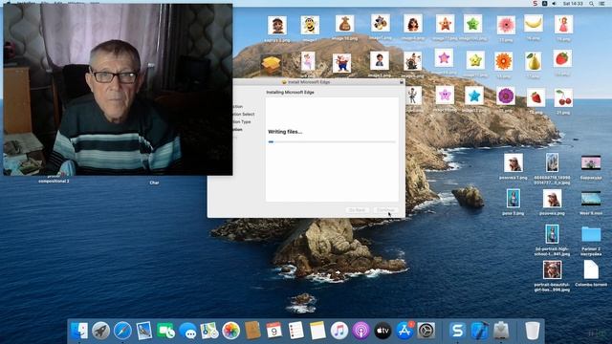This screenshot has width=612, height=344.
Task: Open the Reminders app in the Dock
Action: pyautogui.click(x=295, y=331)
